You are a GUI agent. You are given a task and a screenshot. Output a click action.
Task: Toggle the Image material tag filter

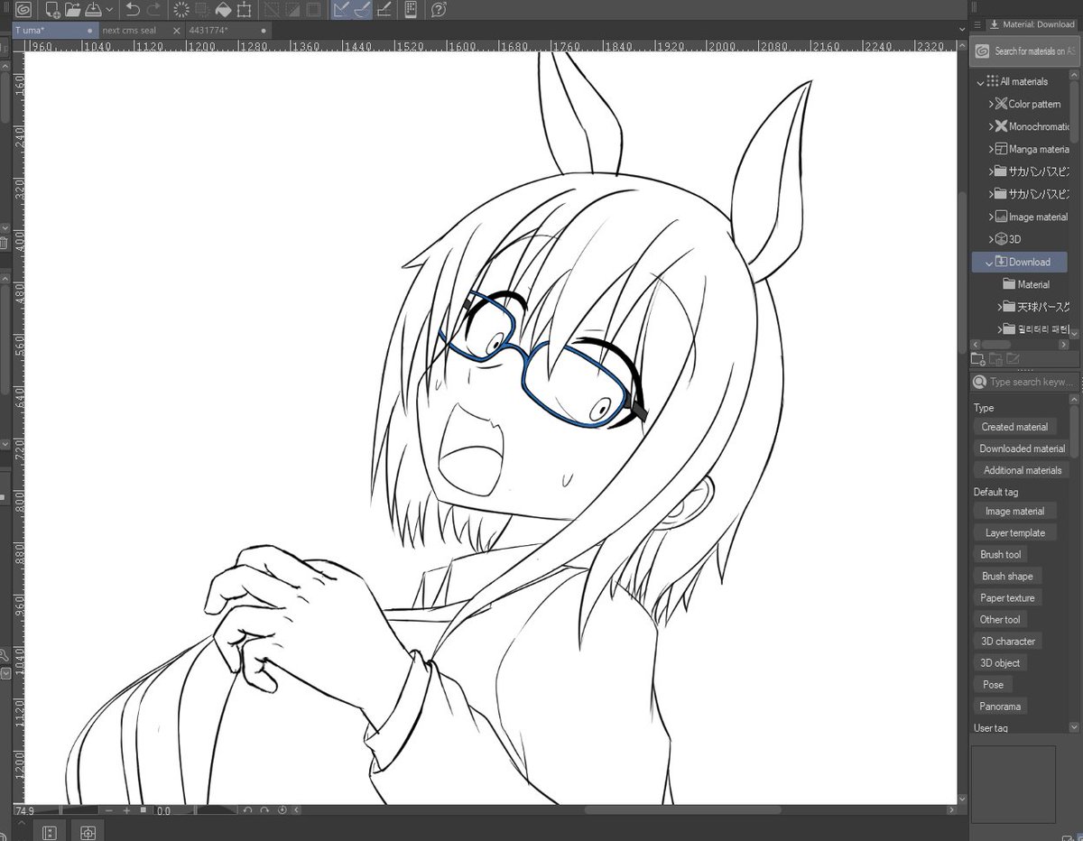point(1014,512)
